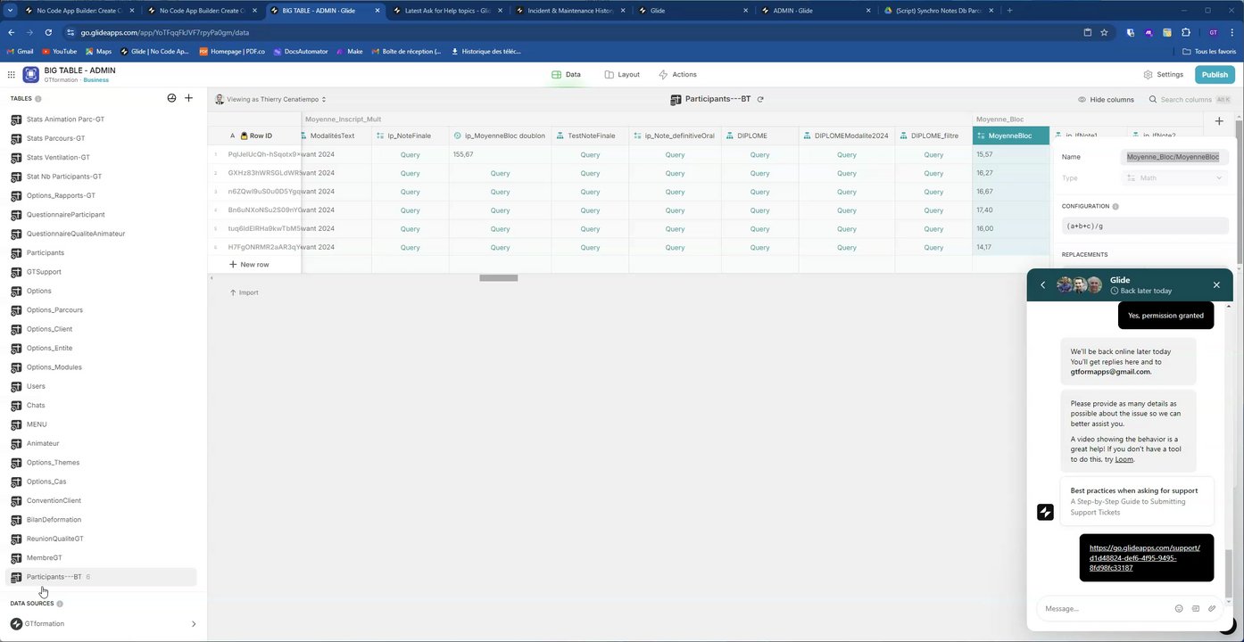Open the DocsAutomator bookmark
Viewport: 1244px width, 642px height.
tap(300, 52)
